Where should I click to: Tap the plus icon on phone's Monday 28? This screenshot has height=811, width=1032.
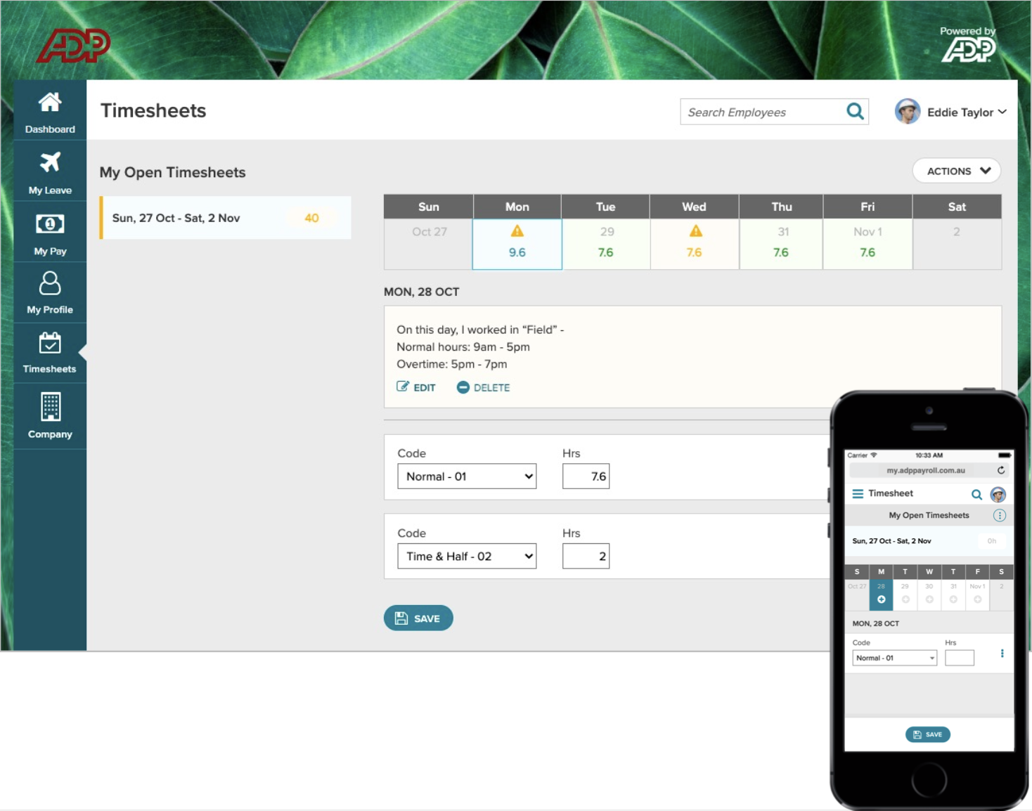[881, 599]
